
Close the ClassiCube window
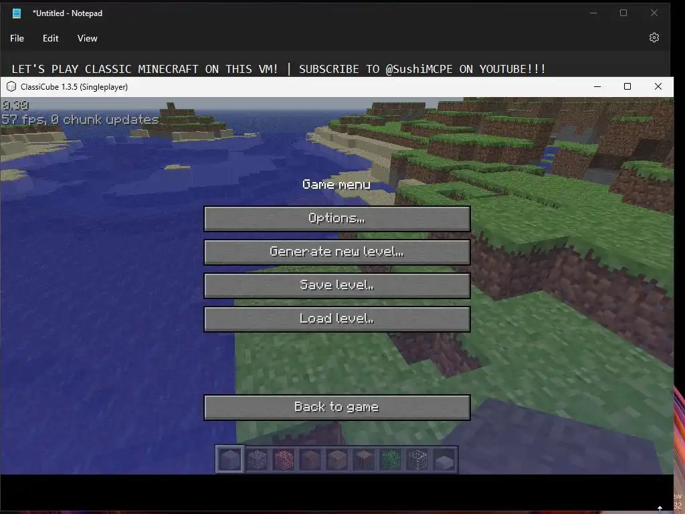click(x=658, y=86)
